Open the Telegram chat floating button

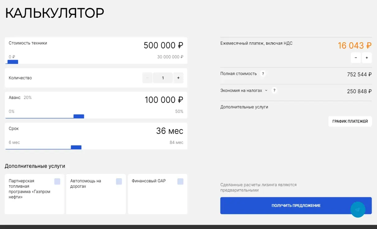click(358, 209)
